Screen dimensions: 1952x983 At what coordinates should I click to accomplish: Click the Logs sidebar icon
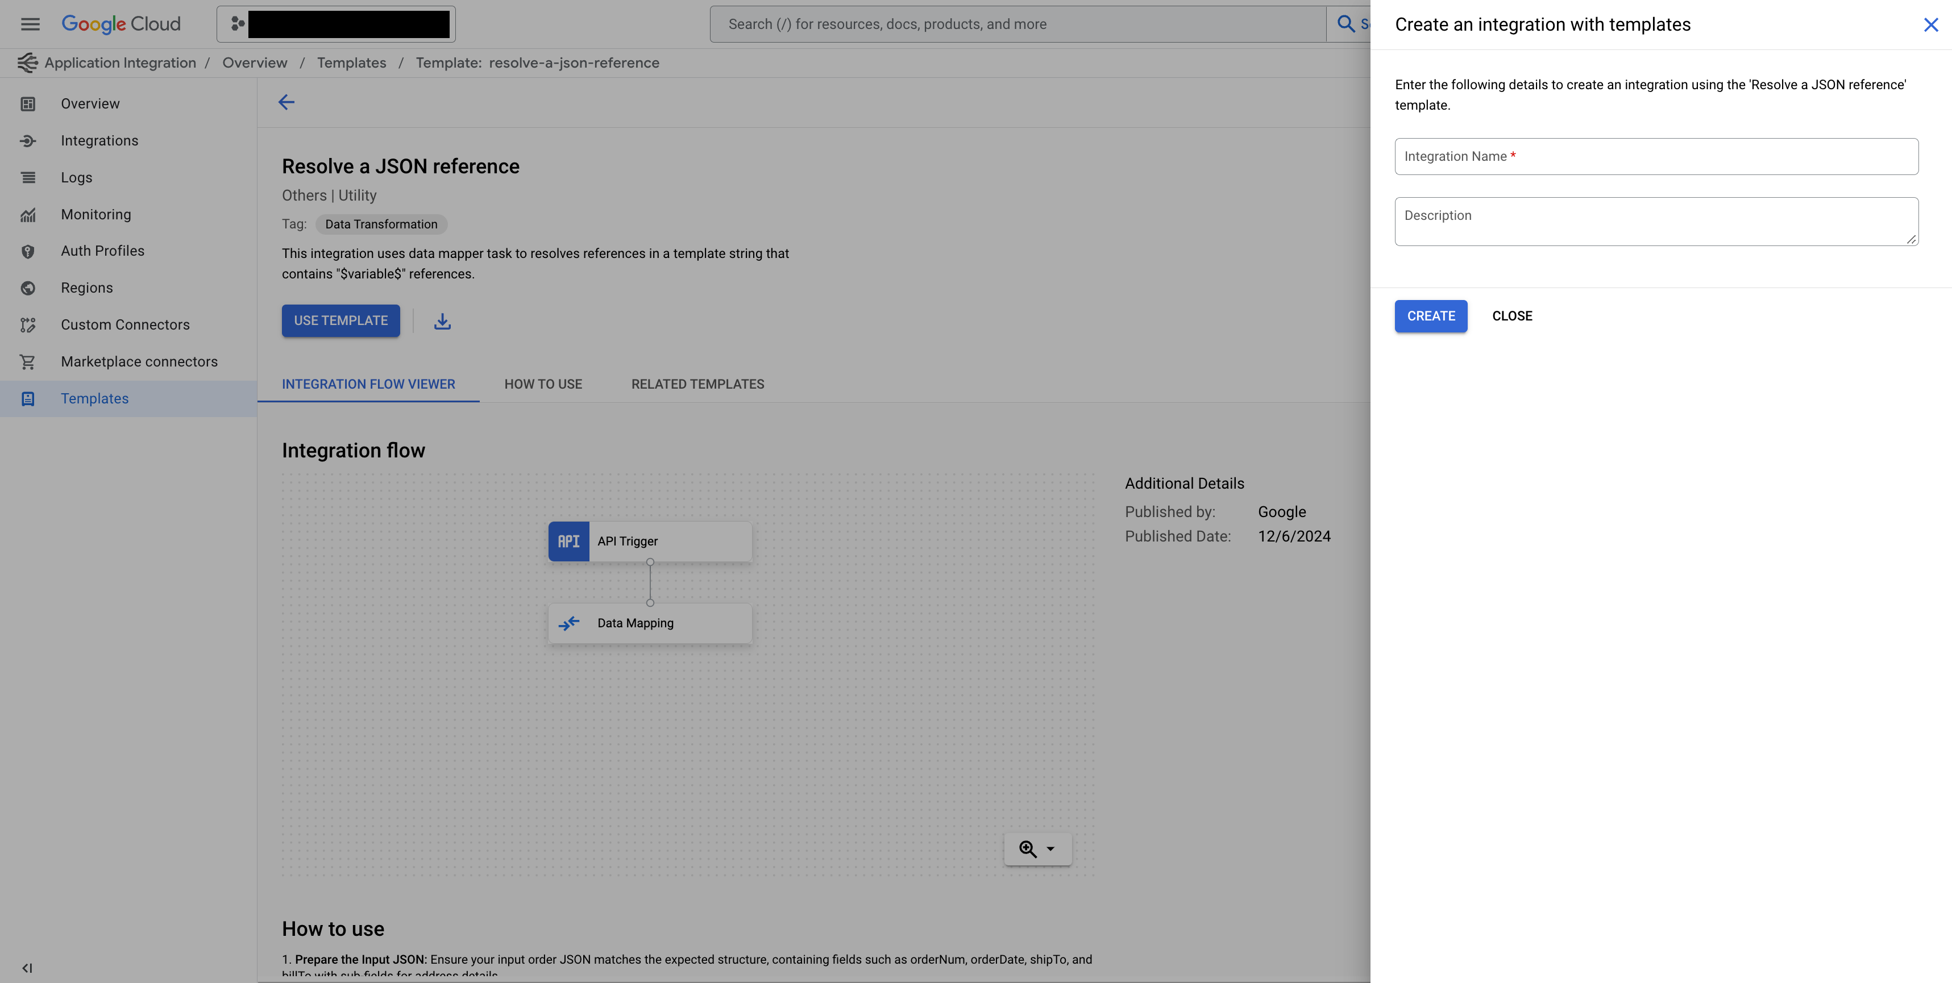click(x=28, y=178)
